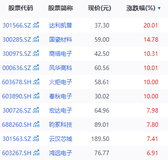
Task: Select price value 59.00
Action: (102, 39)
